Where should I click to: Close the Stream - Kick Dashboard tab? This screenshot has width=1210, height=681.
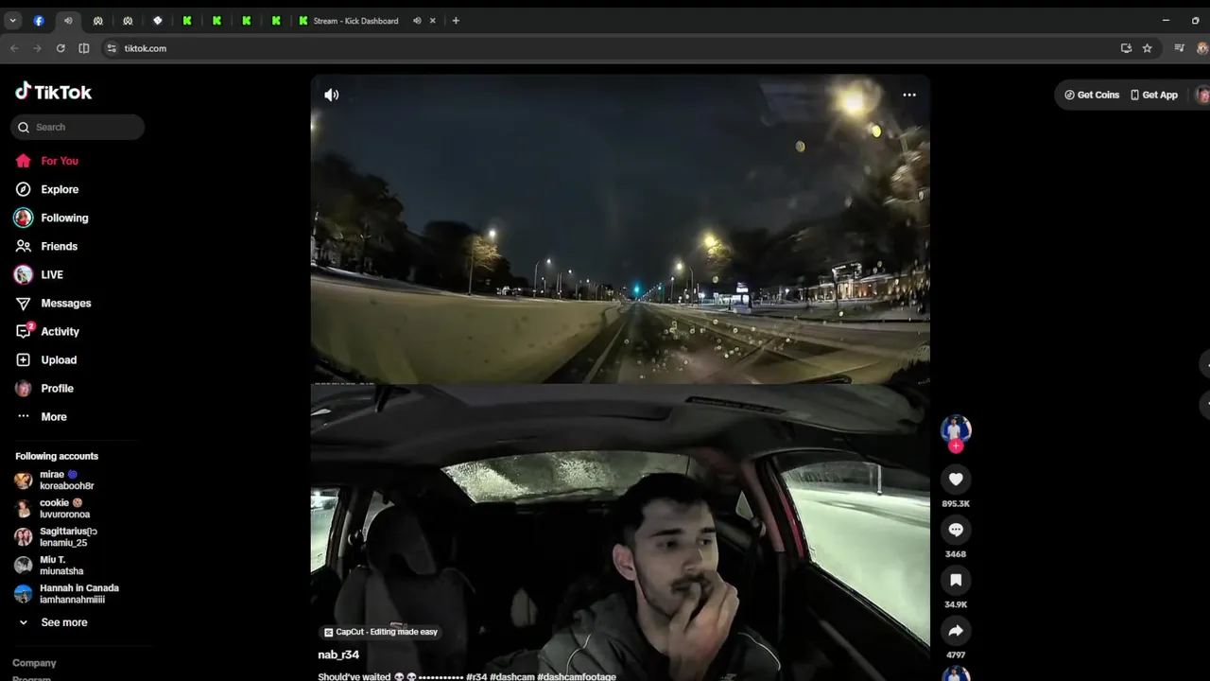(x=434, y=21)
